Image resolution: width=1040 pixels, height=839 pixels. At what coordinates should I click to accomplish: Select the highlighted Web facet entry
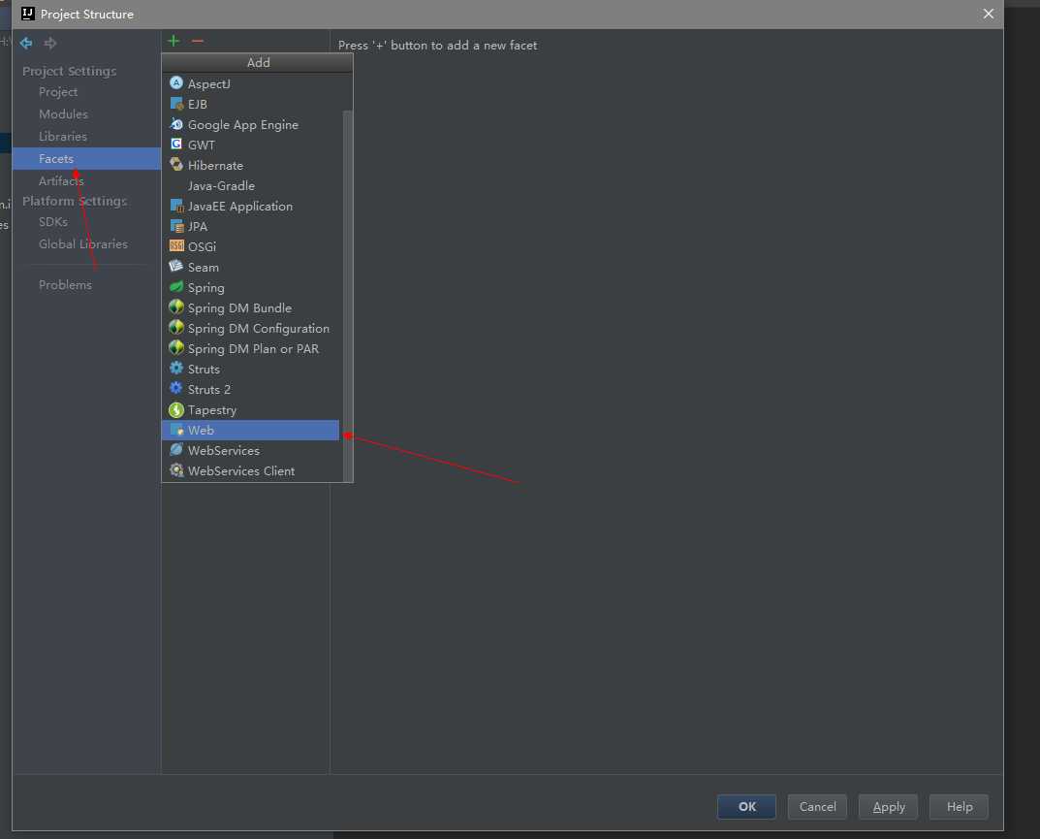coord(251,430)
